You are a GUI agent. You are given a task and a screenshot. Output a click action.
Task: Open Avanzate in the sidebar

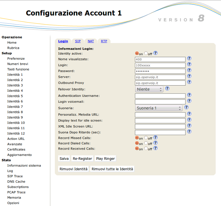[15, 144]
